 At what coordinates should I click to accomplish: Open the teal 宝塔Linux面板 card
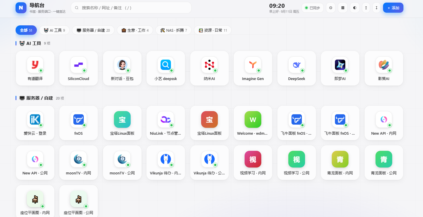[122, 123]
